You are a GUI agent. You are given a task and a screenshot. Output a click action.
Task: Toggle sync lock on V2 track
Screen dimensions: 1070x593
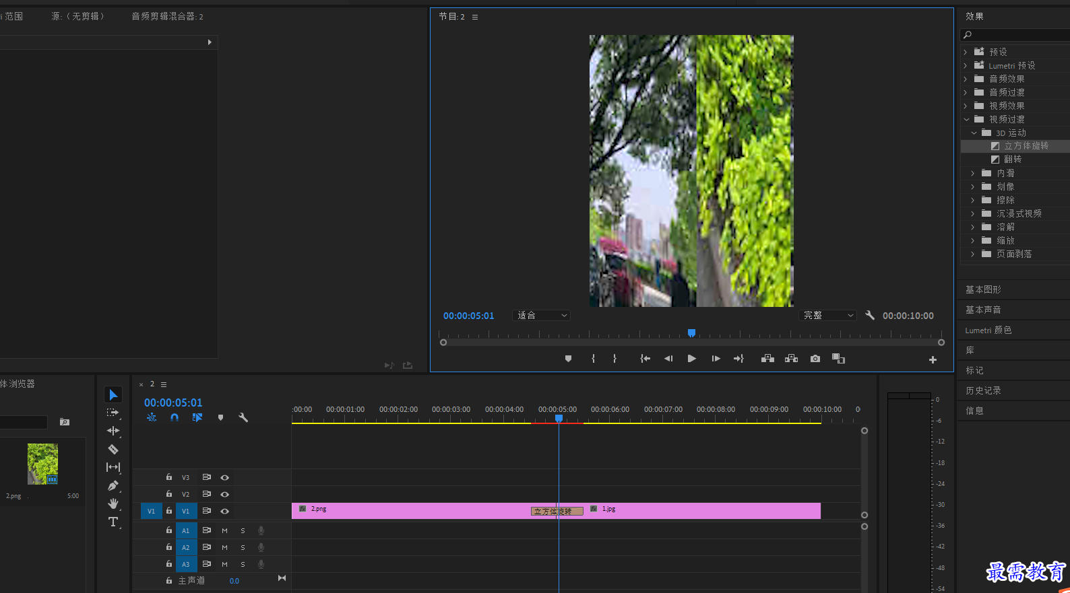(x=207, y=494)
